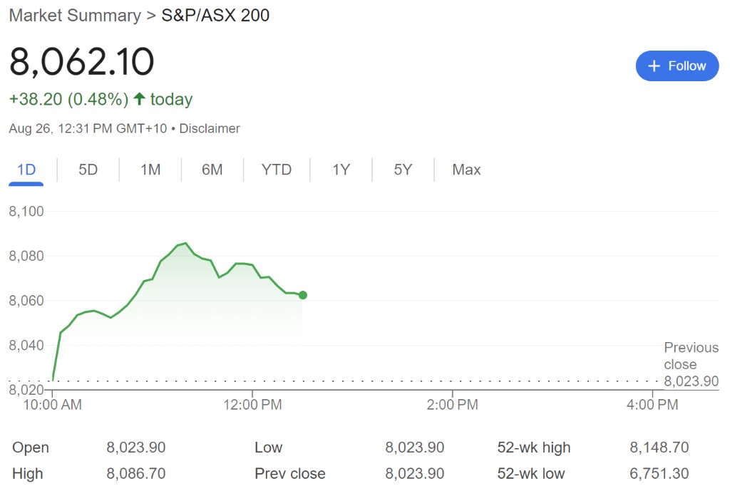View the 5Y chart range
This screenshot has height=496, width=730.
[x=403, y=170]
